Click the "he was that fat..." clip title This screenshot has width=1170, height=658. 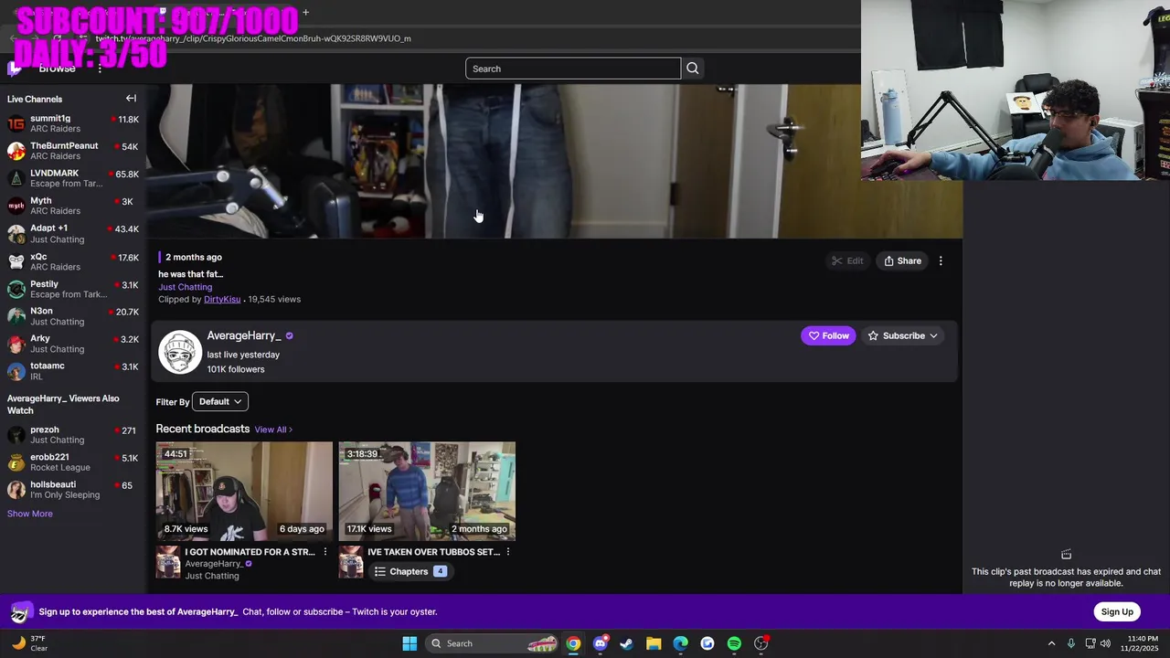190,274
